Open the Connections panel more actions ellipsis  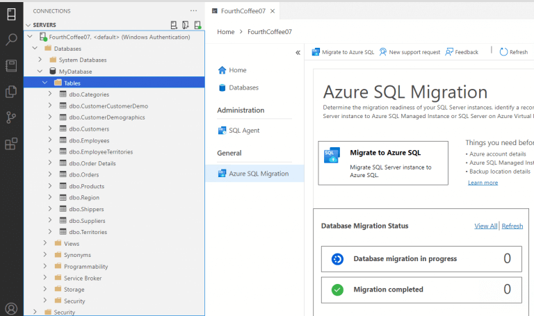click(x=193, y=11)
